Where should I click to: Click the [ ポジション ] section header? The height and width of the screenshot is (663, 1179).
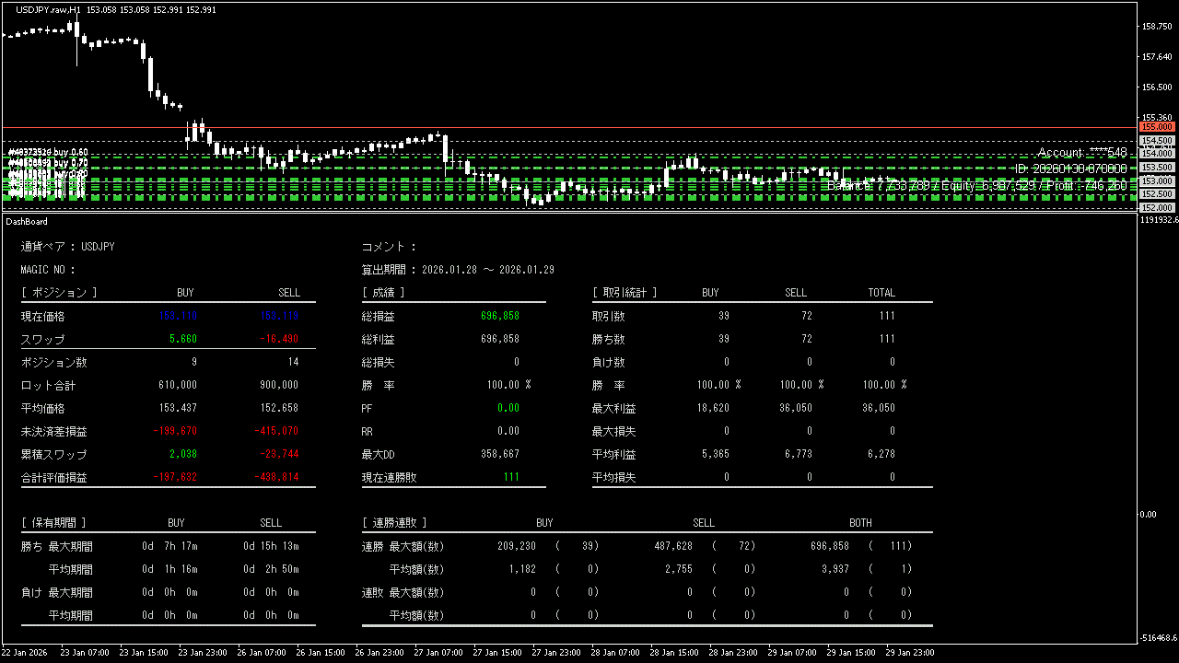pos(59,293)
